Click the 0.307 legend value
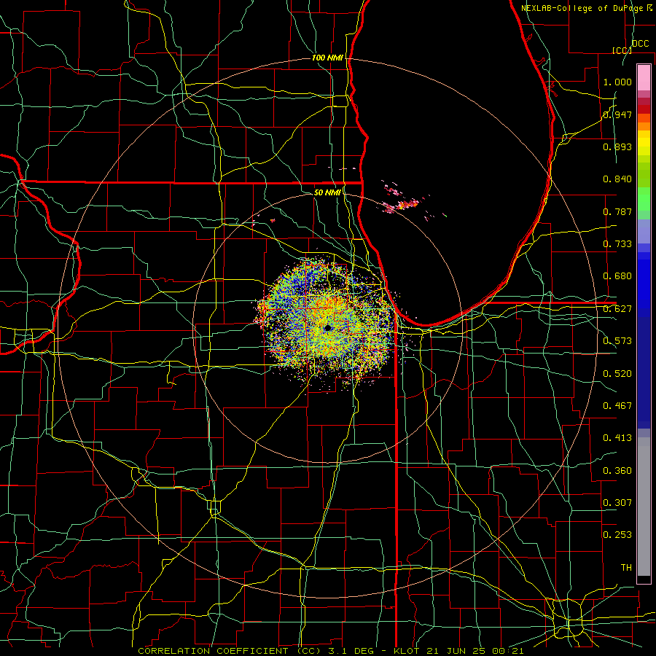Image resolution: width=656 pixels, height=656 pixels. pyautogui.click(x=617, y=503)
